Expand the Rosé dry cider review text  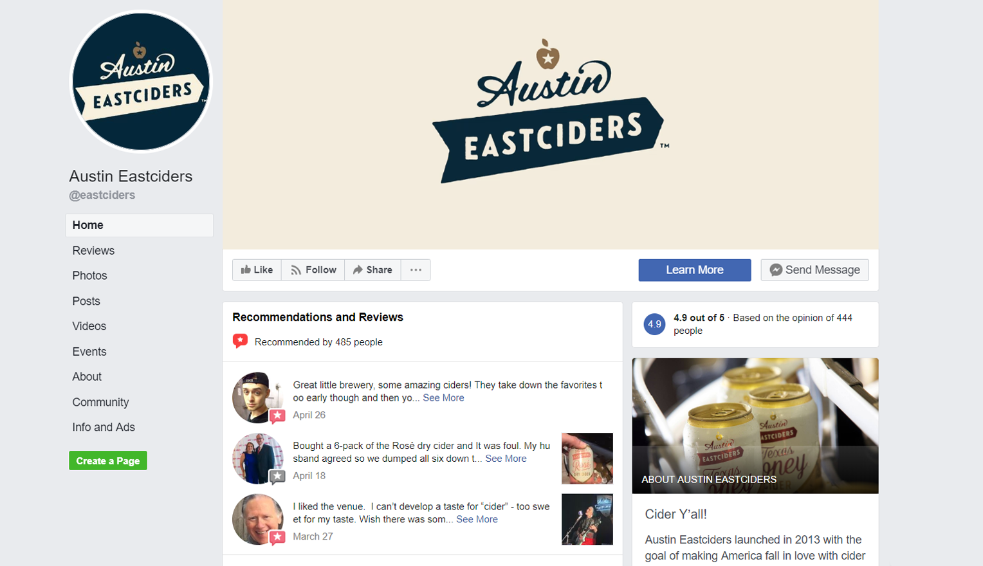(x=506, y=459)
